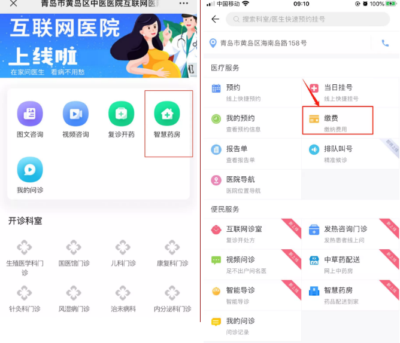This screenshot has height=343, width=400.
Task: Open 中草药配送 herbal delivery
Action: (350, 265)
